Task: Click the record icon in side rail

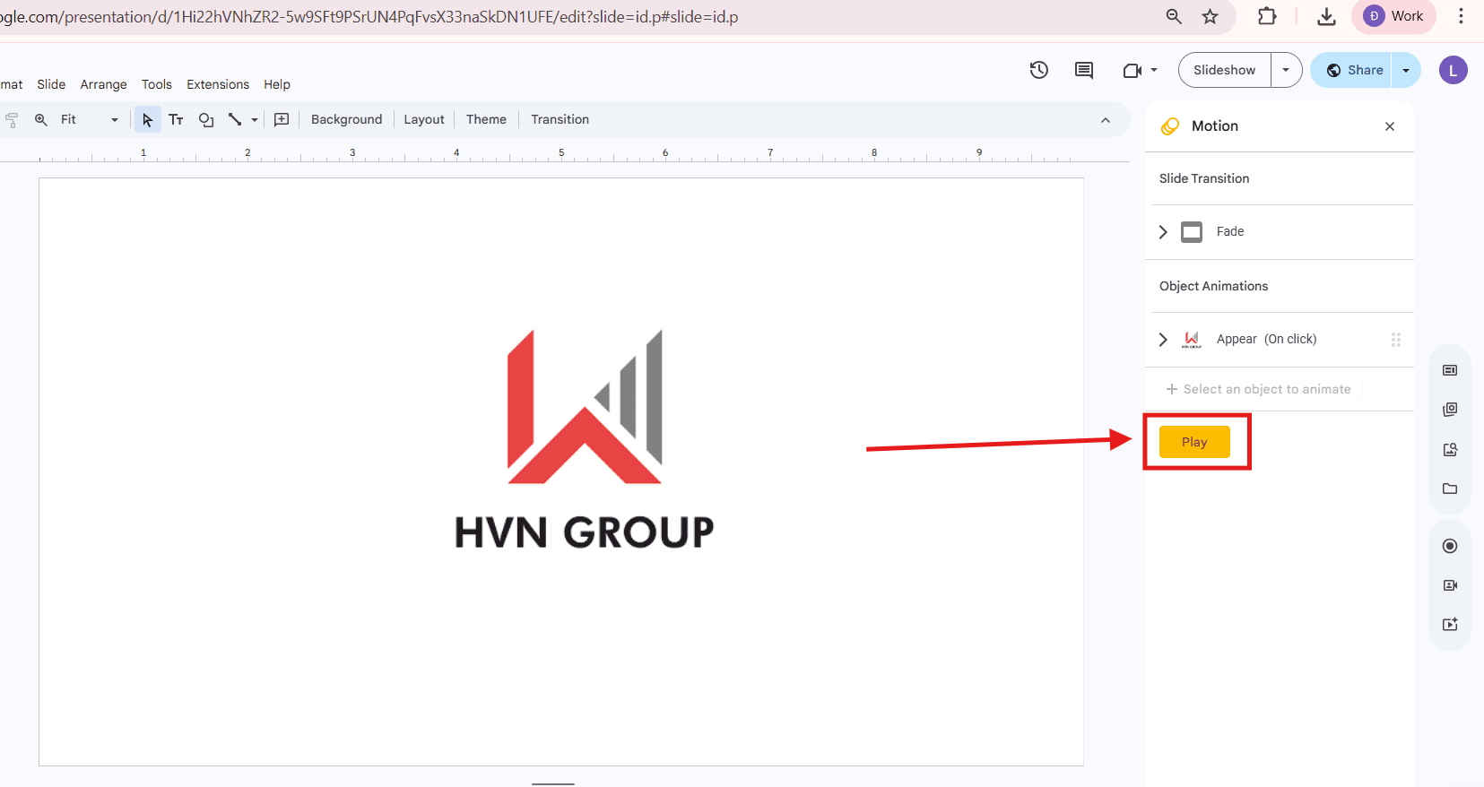Action: pos(1449,546)
